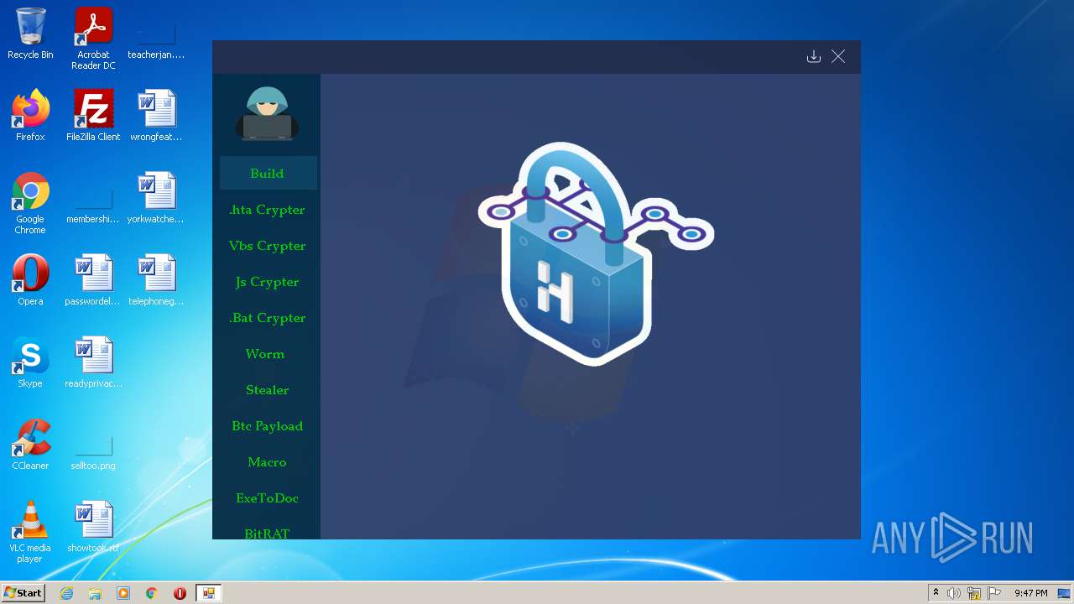
Task: Open the Btc Payload section
Action: (268, 426)
